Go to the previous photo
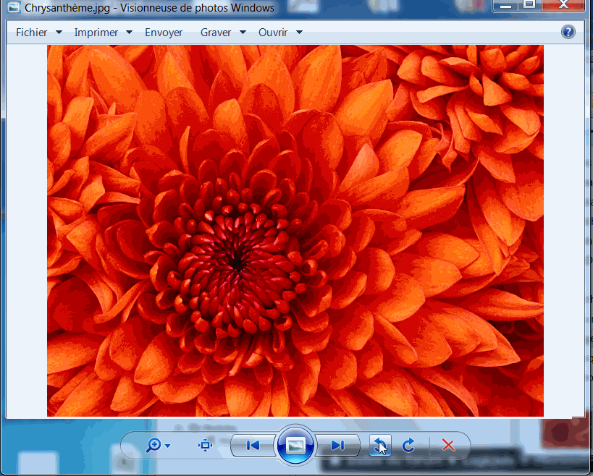Image resolution: width=593 pixels, height=476 pixels. (x=253, y=446)
